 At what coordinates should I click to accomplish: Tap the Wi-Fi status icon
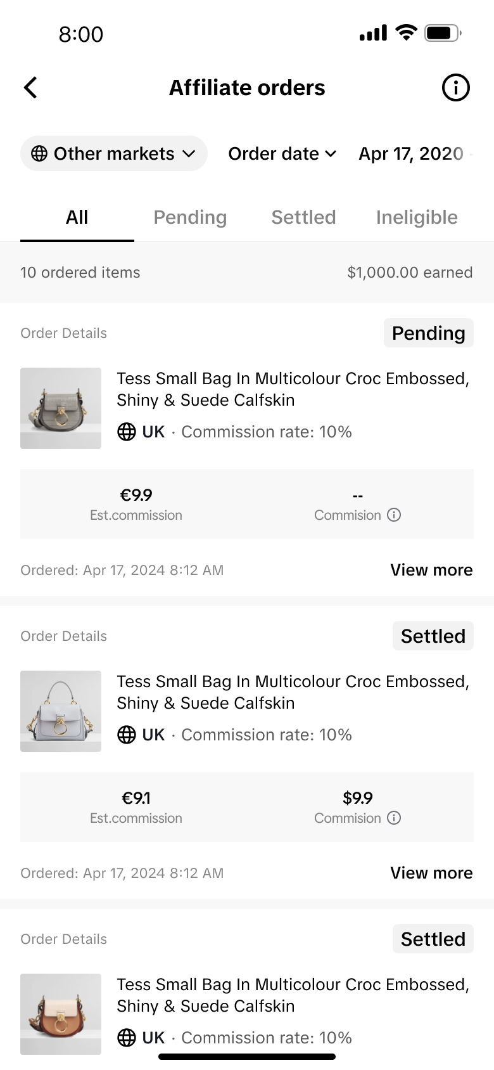click(x=406, y=33)
